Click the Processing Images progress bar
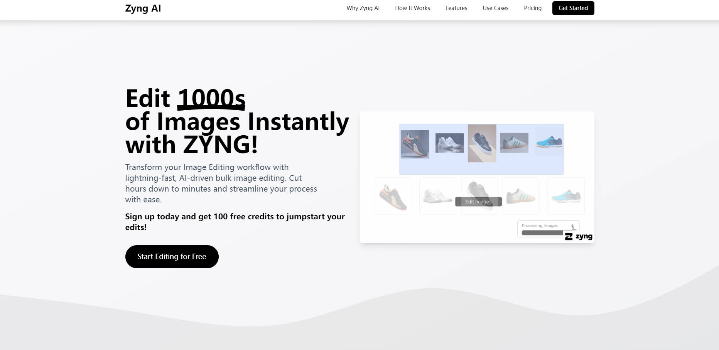 pos(542,233)
